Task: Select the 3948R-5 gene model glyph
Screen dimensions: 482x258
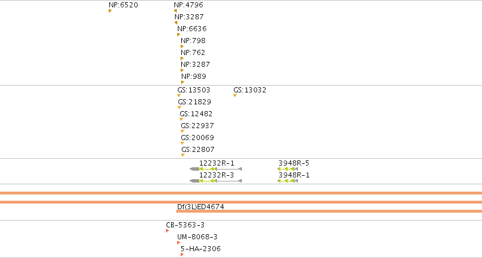Action: point(288,169)
